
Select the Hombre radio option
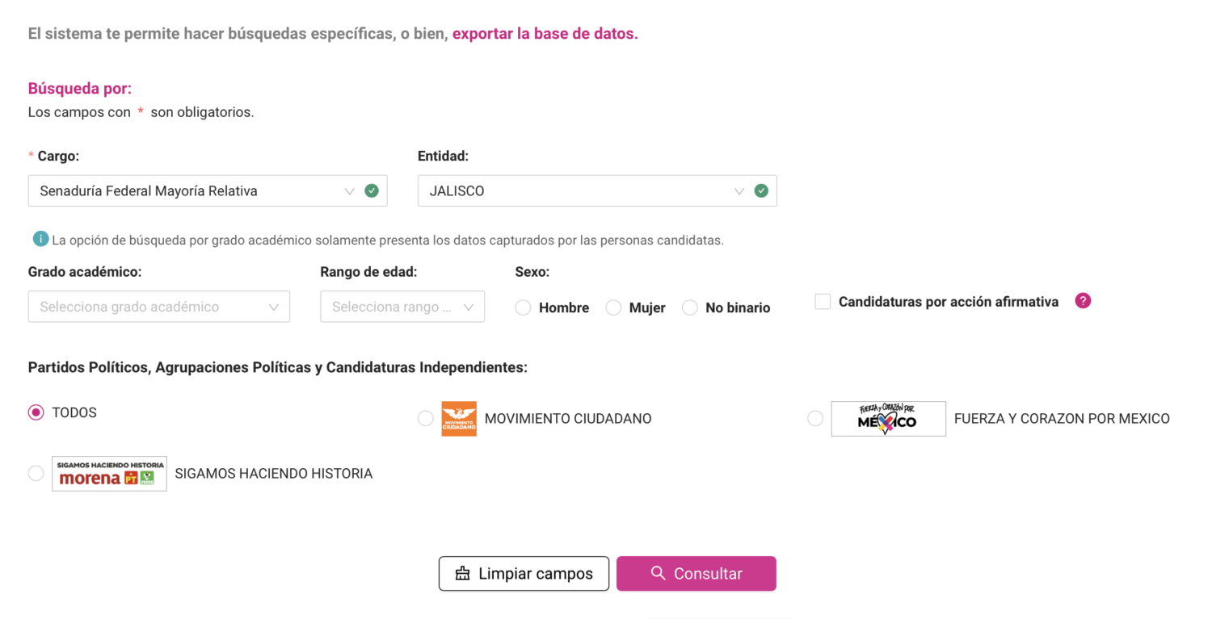pos(524,307)
